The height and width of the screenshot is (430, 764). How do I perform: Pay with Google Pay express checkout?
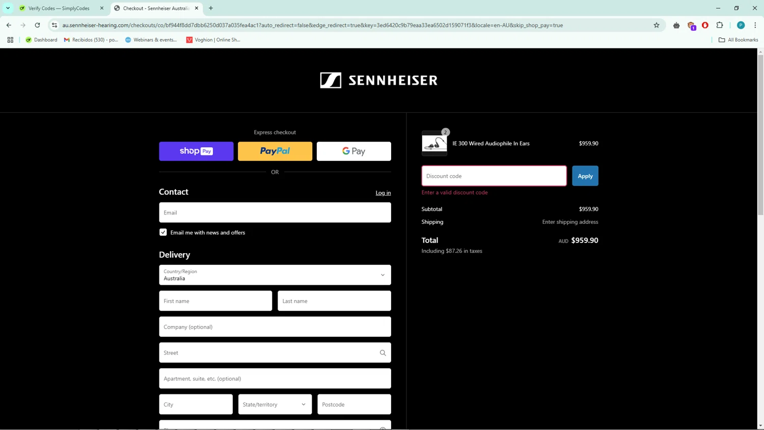354,151
